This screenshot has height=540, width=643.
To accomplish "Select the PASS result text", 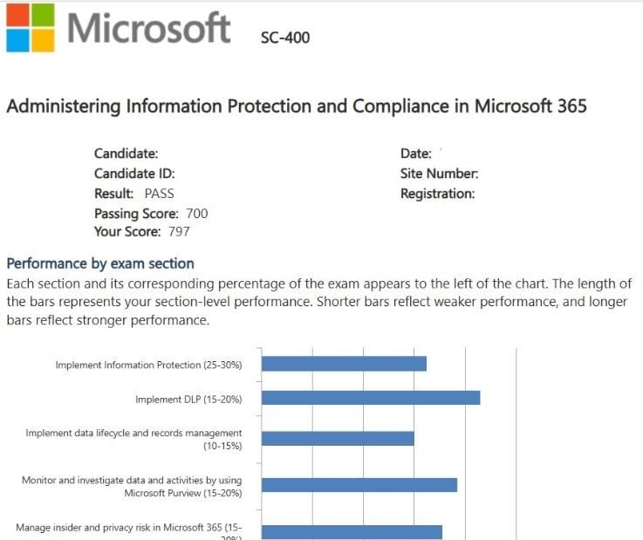I will (x=159, y=194).
